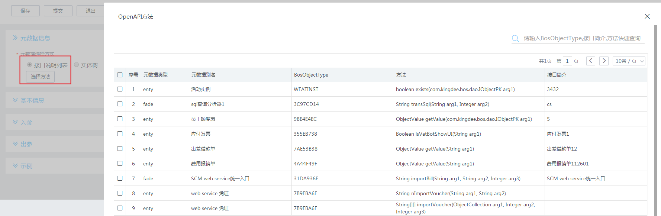Toggle the 示例 section chevron
The width and height of the screenshot is (661, 216).
pyautogui.click(x=15, y=166)
